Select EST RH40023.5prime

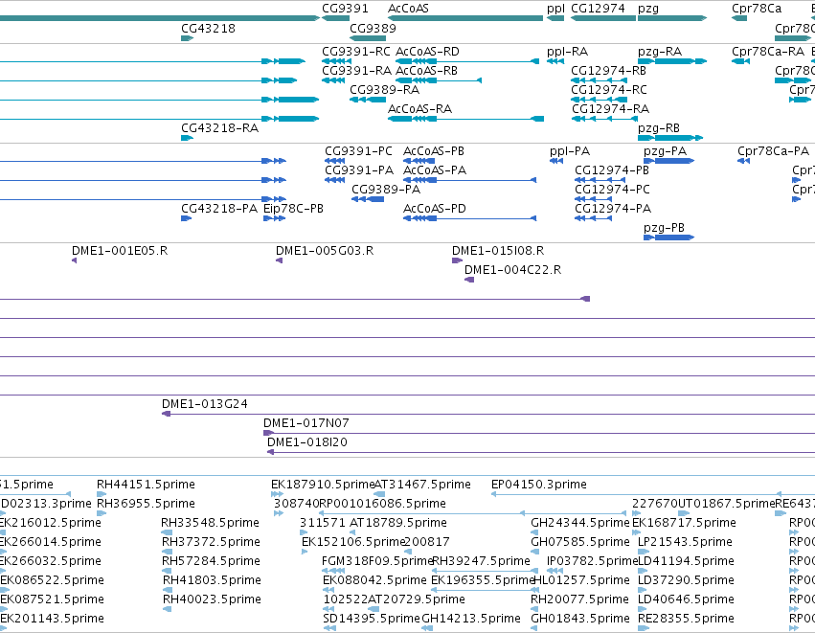pos(167,608)
